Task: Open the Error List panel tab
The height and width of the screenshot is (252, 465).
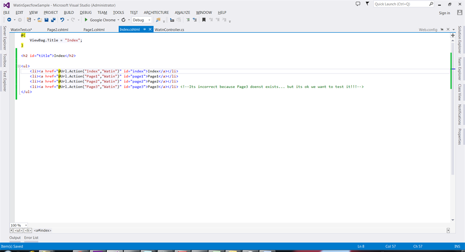Action: coord(31,237)
